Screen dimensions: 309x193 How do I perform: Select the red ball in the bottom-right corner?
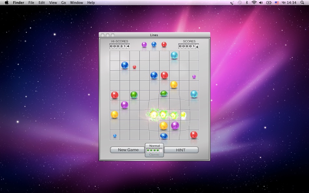(194, 135)
